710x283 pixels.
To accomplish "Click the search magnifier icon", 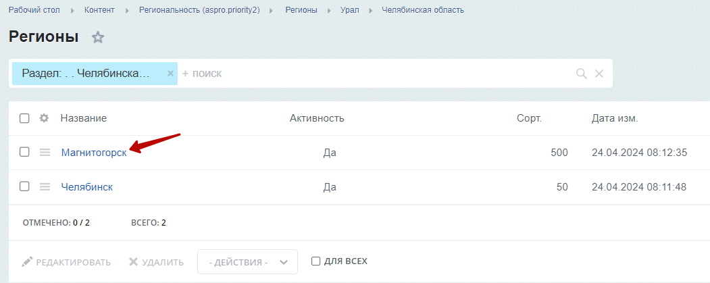I will pyautogui.click(x=582, y=74).
